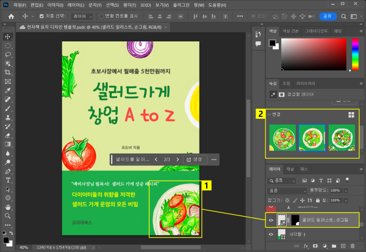Create a new group with the folder icon

coord(332,245)
